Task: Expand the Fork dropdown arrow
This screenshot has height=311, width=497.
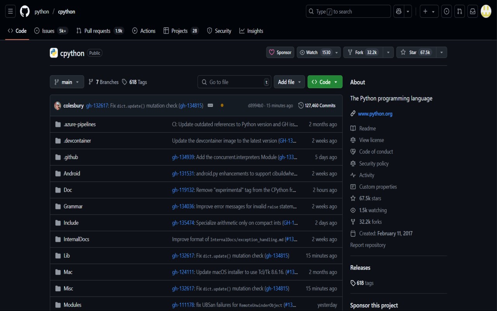Action: tap(388, 52)
